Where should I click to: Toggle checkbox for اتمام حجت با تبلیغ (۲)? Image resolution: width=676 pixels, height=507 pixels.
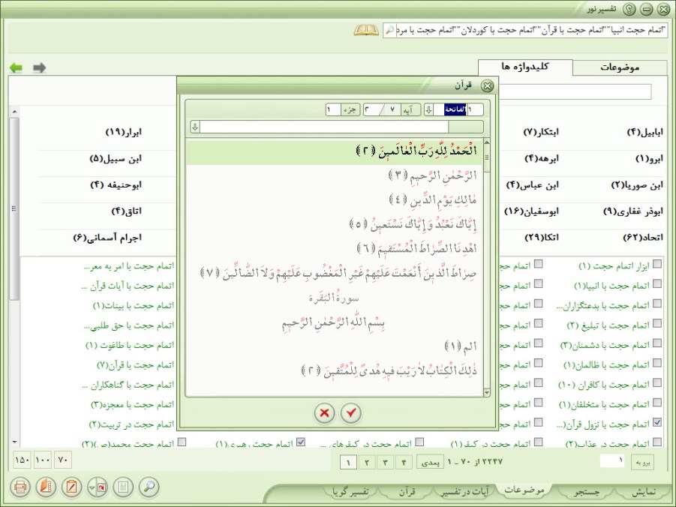657,323
